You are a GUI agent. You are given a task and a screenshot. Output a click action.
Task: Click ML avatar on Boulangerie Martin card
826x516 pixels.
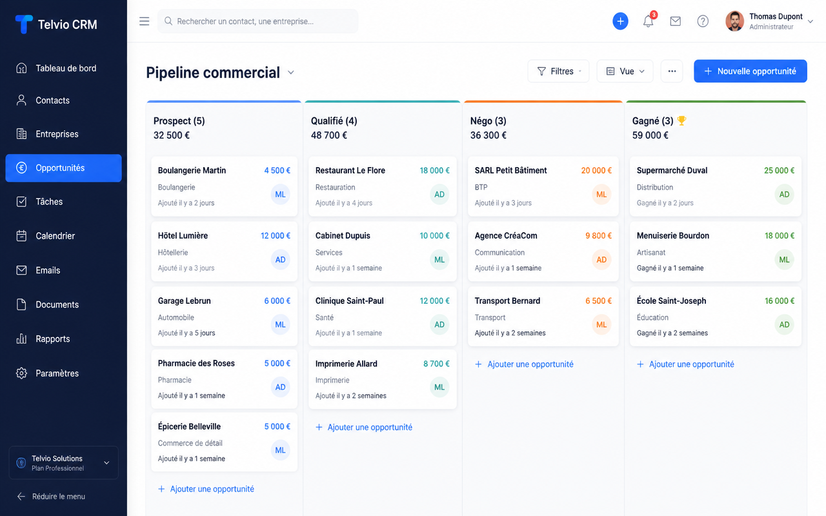tap(280, 195)
